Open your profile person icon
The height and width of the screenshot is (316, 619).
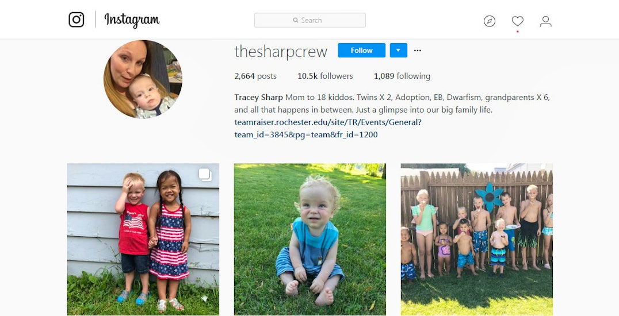[545, 21]
